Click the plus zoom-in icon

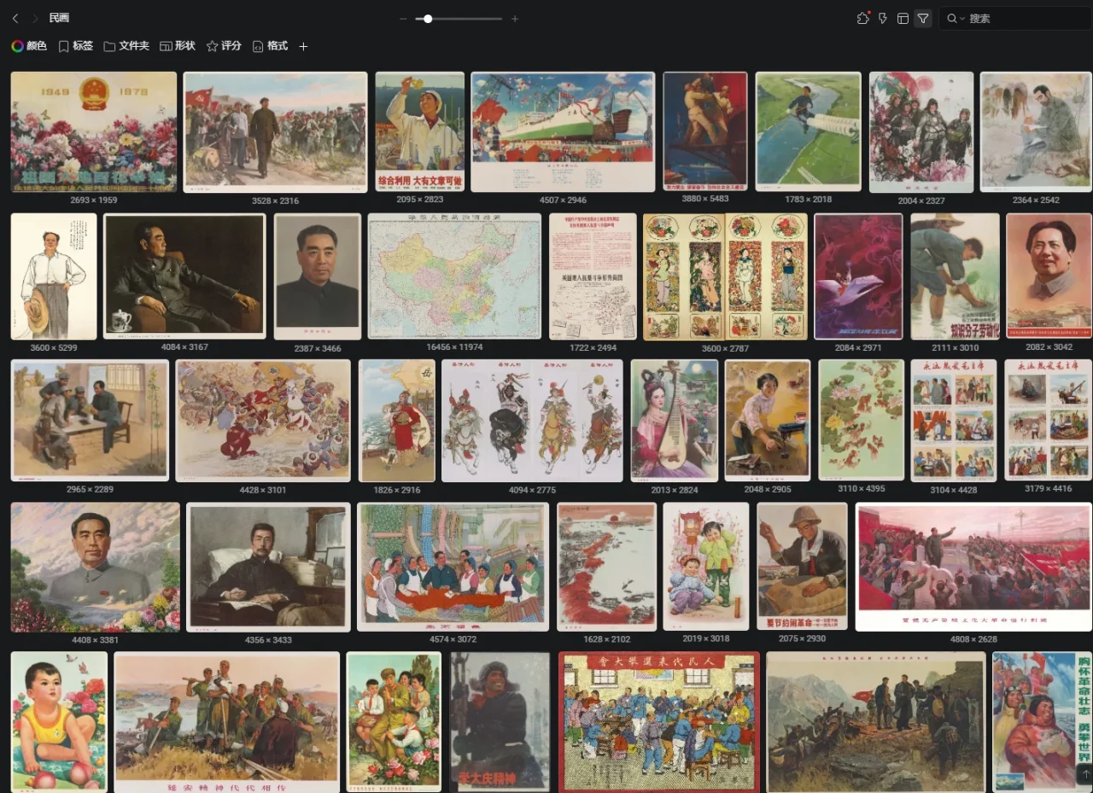[x=515, y=19]
